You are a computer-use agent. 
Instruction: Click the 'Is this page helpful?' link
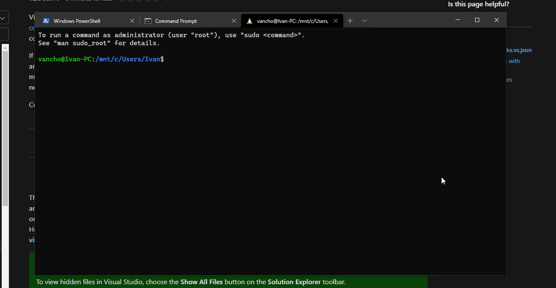click(x=478, y=4)
